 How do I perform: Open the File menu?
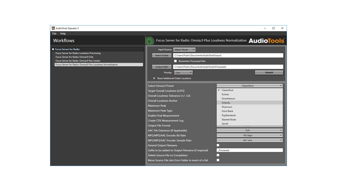(54, 33)
